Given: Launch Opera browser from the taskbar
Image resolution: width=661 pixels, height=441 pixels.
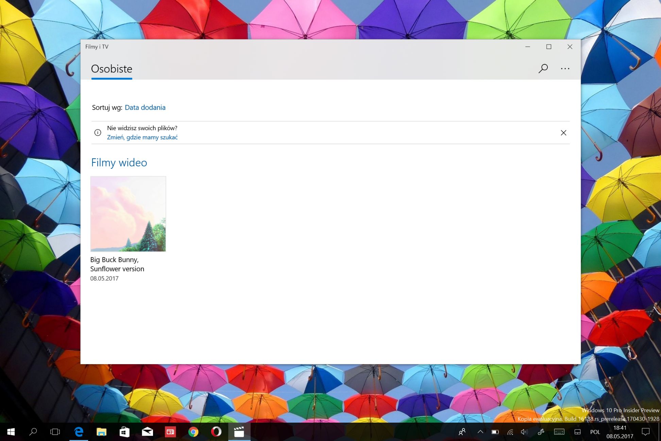Looking at the screenshot, I should (x=216, y=432).
